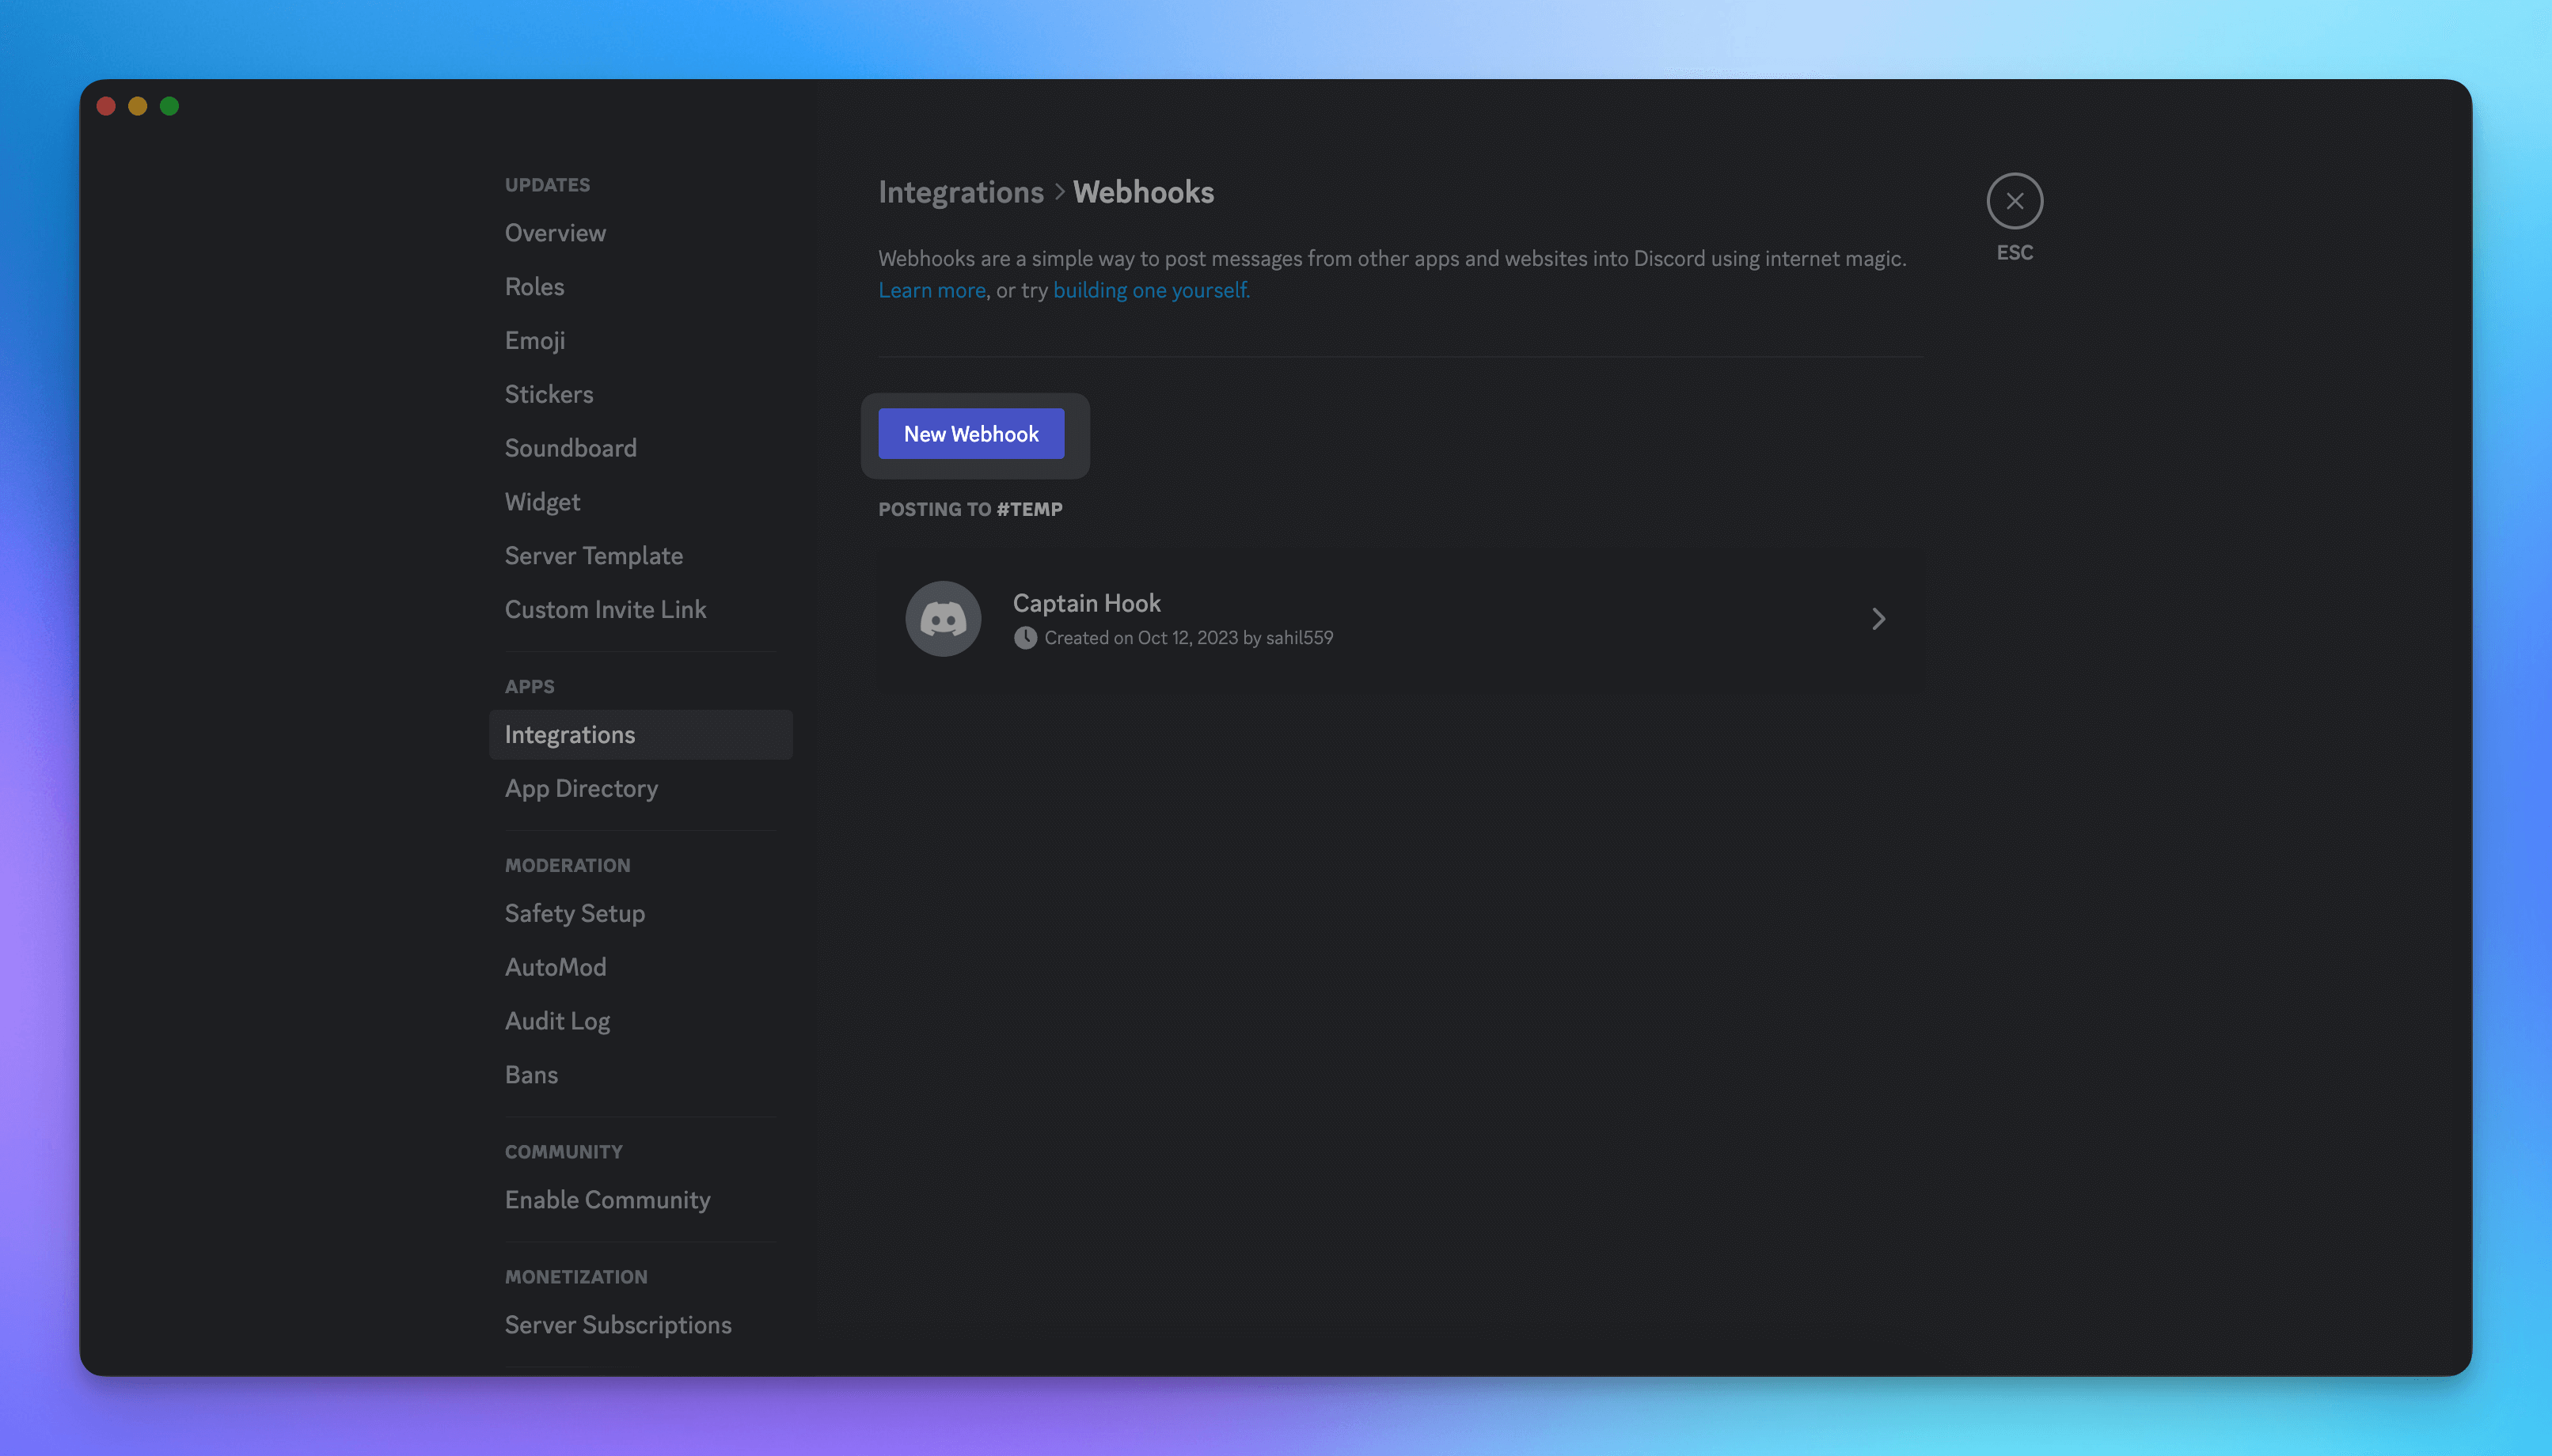Open Custom Invite Link settings

click(640, 610)
